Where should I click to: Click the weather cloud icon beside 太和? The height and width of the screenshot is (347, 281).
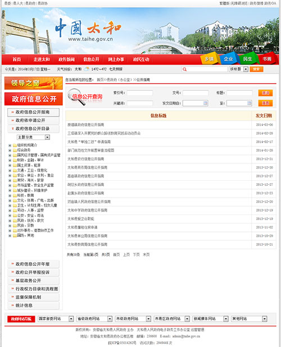tap(87, 69)
